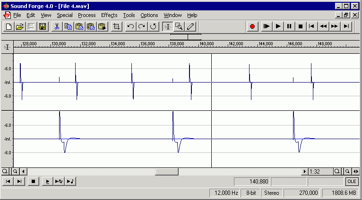The image size is (362, 200).
Task: Click the horizontal scrollbar thumb
Action: (167, 171)
